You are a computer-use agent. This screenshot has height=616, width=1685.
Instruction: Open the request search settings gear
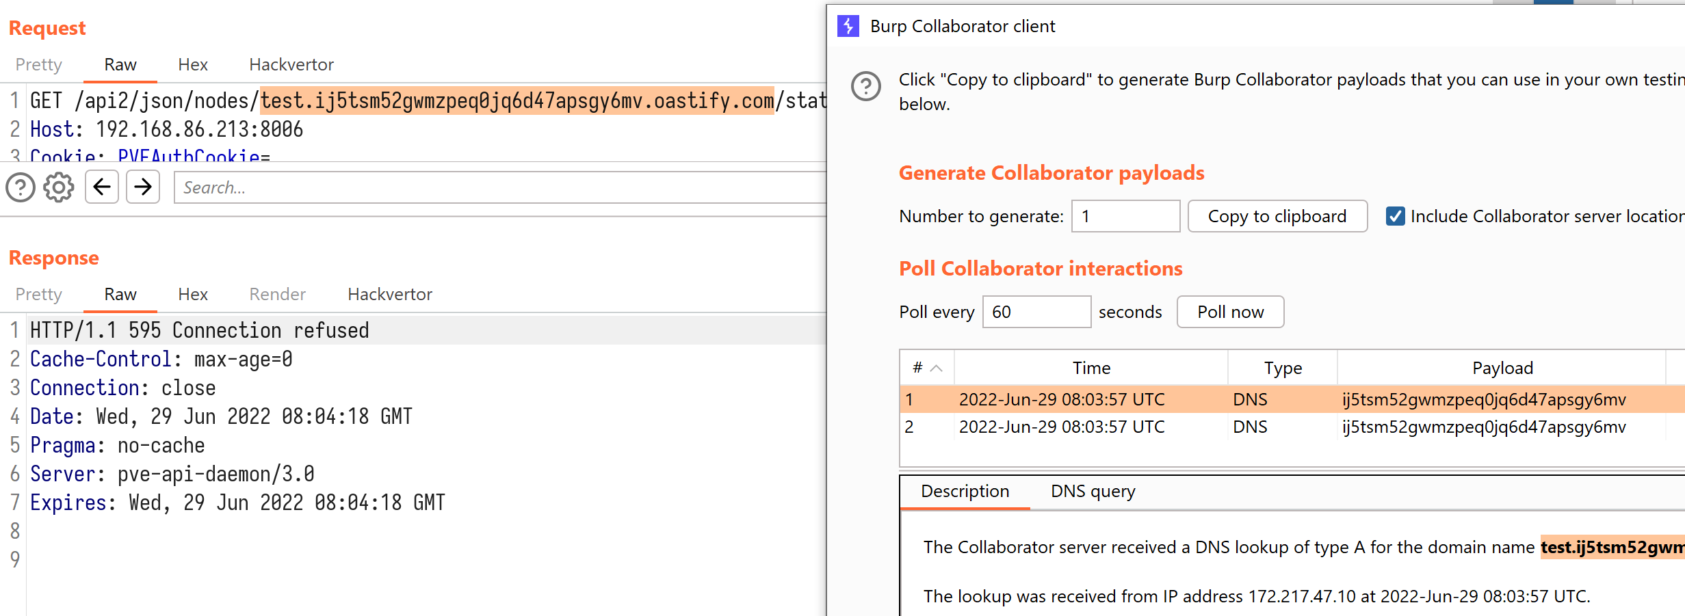click(x=59, y=187)
